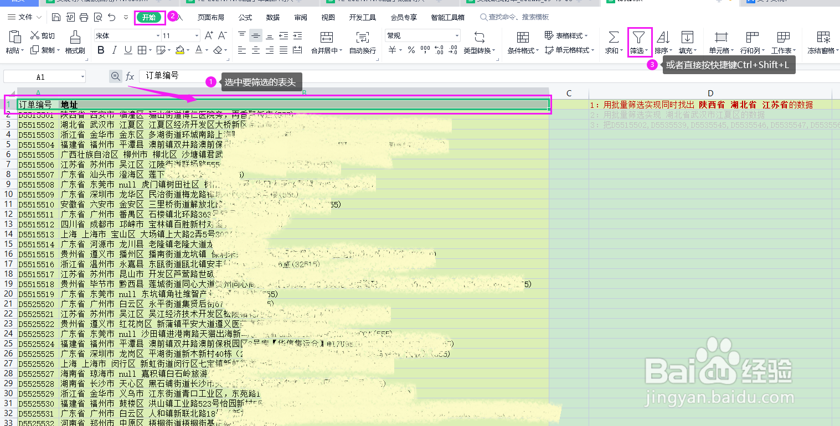Viewport: 840px width, 426px height.
Task: Switch to the 公式 tab
Action: (245, 18)
